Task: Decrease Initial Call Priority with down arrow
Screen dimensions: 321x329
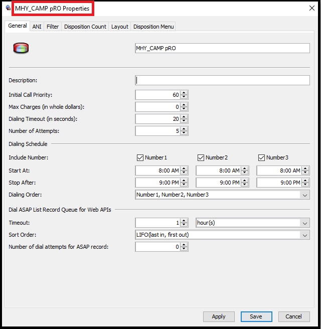Action: 184,97
